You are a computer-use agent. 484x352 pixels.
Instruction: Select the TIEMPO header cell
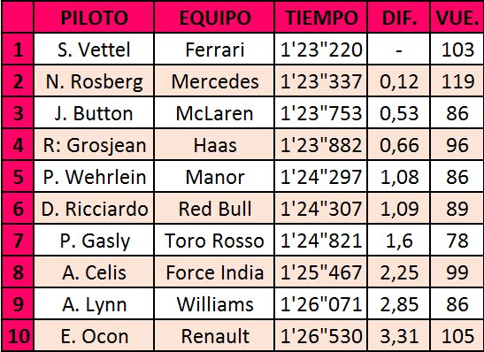click(x=321, y=18)
